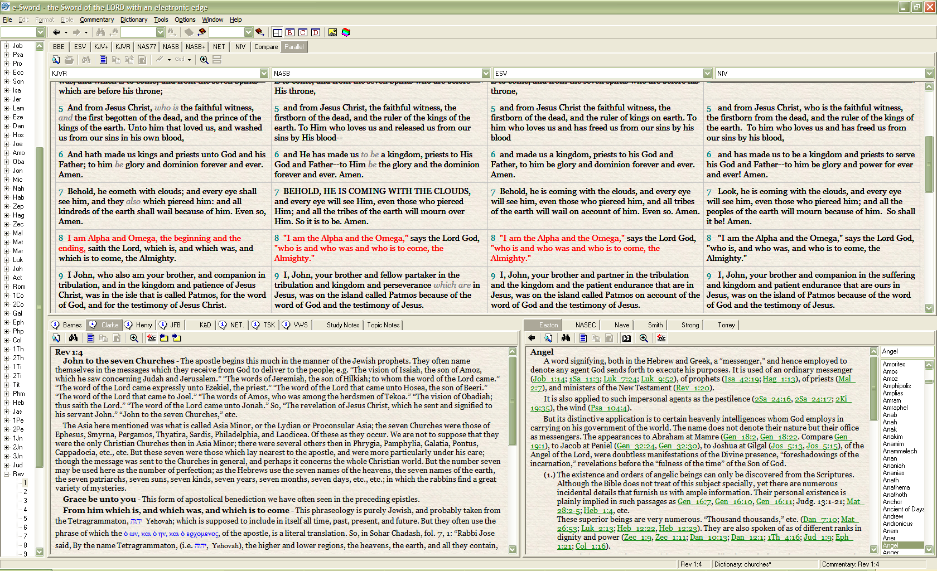Switch to the Compare Bible tab
Screen dimensions: 937x571
[265, 47]
